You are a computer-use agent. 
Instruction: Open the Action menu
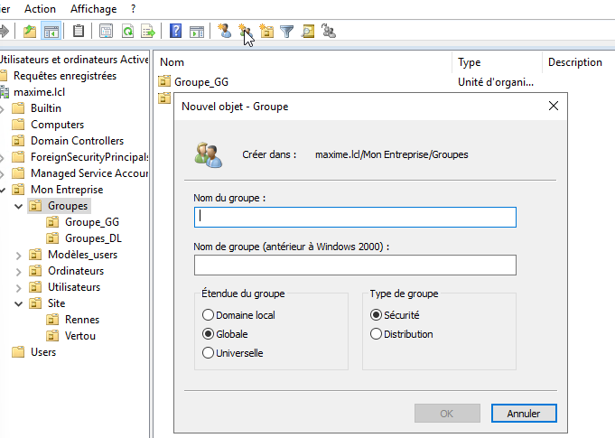[x=40, y=9]
